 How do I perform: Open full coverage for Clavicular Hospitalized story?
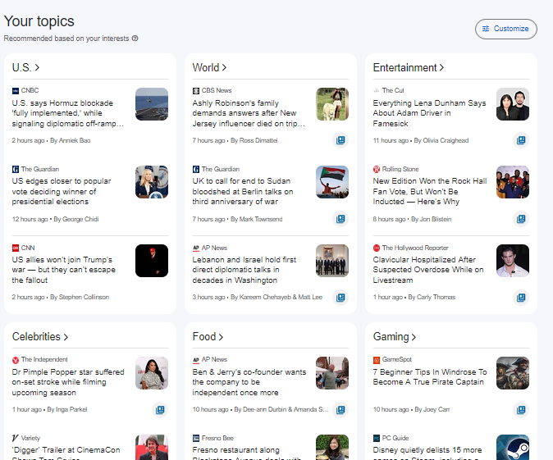pyautogui.click(x=520, y=297)
